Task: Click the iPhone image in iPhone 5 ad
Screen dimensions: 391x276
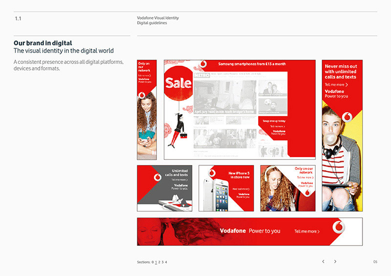Action: [x=217, y=195]
